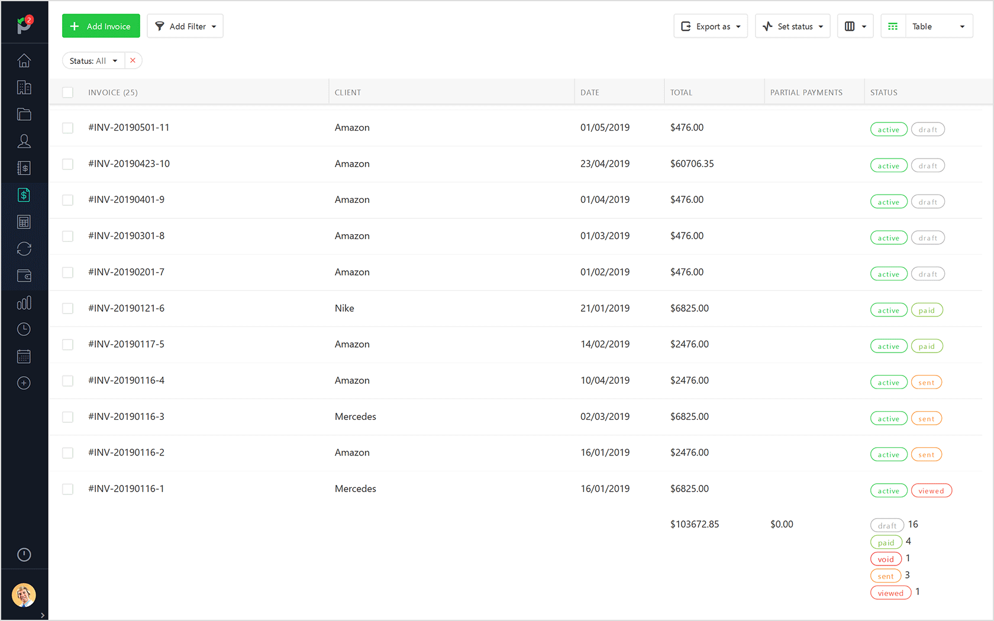Open the Home dashboard icon
Screen dimensions: 994x621
[24, 60]
